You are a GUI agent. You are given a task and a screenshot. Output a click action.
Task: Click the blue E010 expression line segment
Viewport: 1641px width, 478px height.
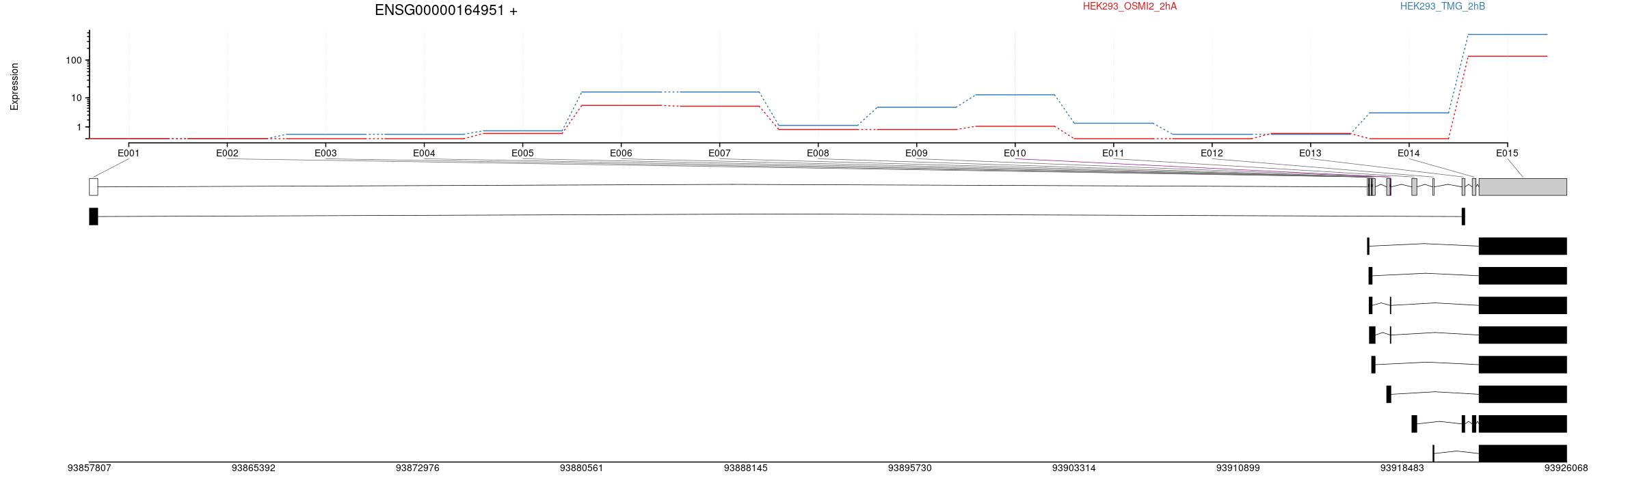[x=1015, y=95]
